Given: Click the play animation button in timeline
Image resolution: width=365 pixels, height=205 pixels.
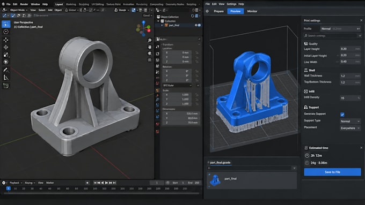Looking at the screenshot, I should [x=106, y=183].
